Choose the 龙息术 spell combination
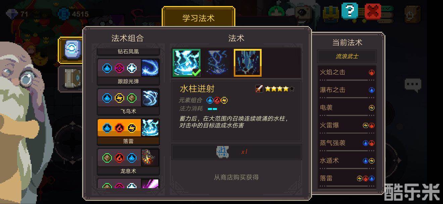 coord(128,161)
